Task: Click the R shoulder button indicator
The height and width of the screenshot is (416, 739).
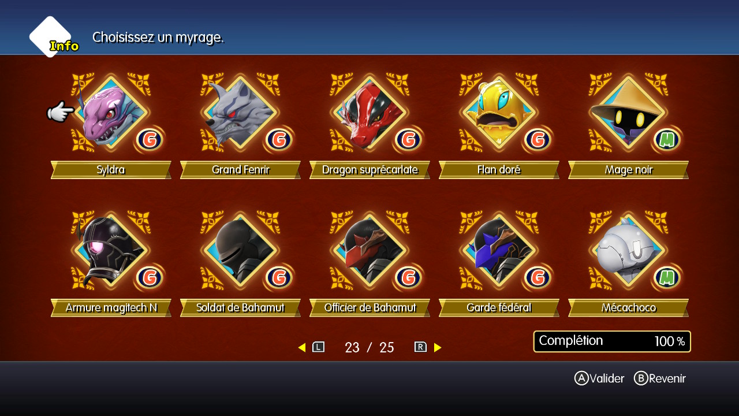Action: [x=420, y=347]
